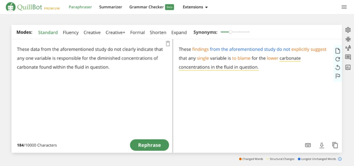Open the compare modes balance icon

click(348, 48)
